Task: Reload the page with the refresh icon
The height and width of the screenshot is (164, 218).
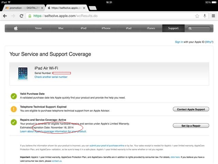Action: click(x=21, y=16)
